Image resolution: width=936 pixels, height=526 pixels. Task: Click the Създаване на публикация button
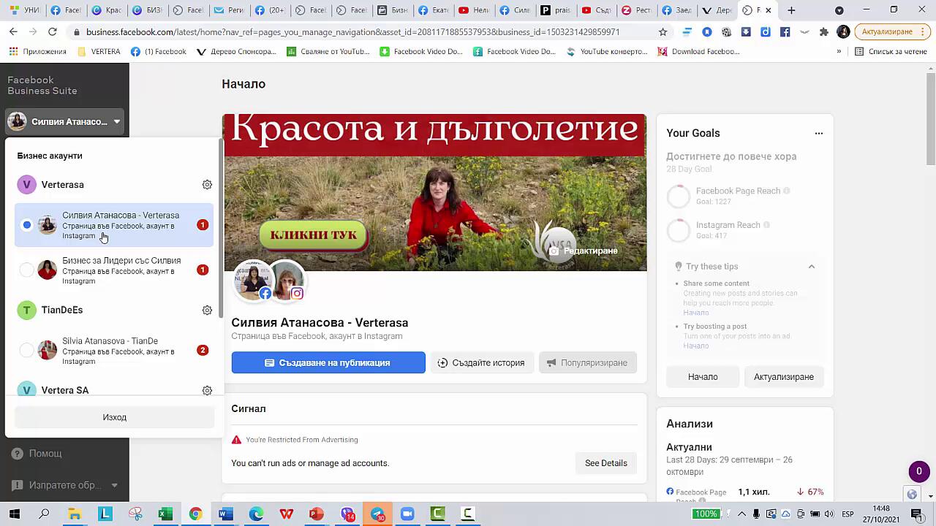328,362
